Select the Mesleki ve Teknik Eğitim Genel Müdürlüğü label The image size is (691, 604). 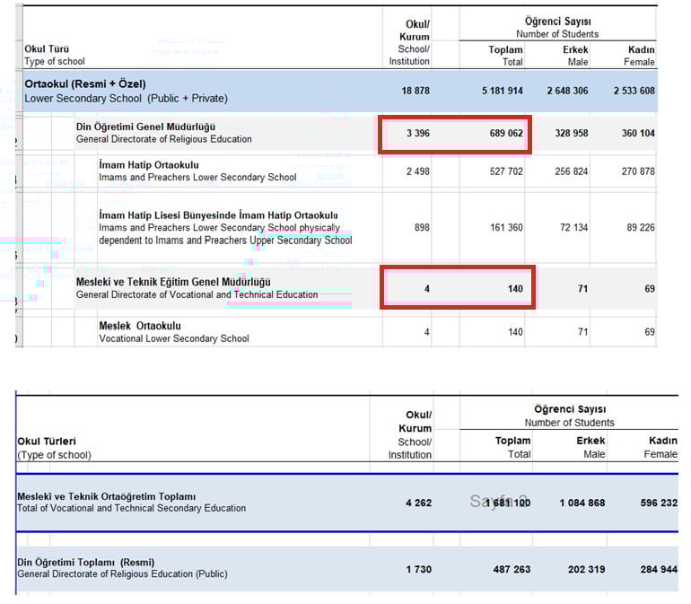coord(172,282)
